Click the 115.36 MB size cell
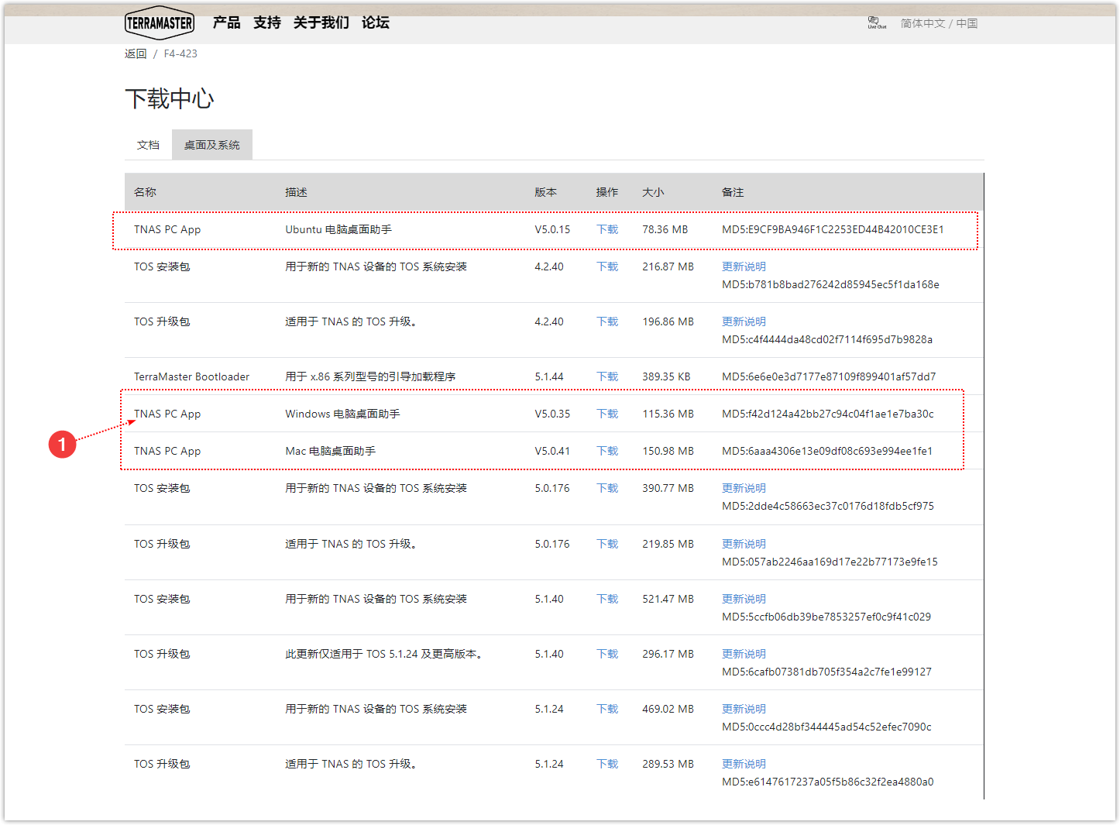 click(x=668, y=414)
